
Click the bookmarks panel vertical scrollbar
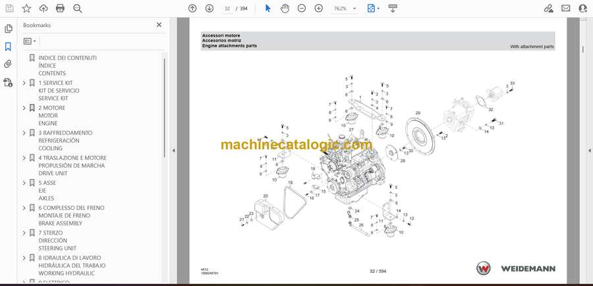164,108
